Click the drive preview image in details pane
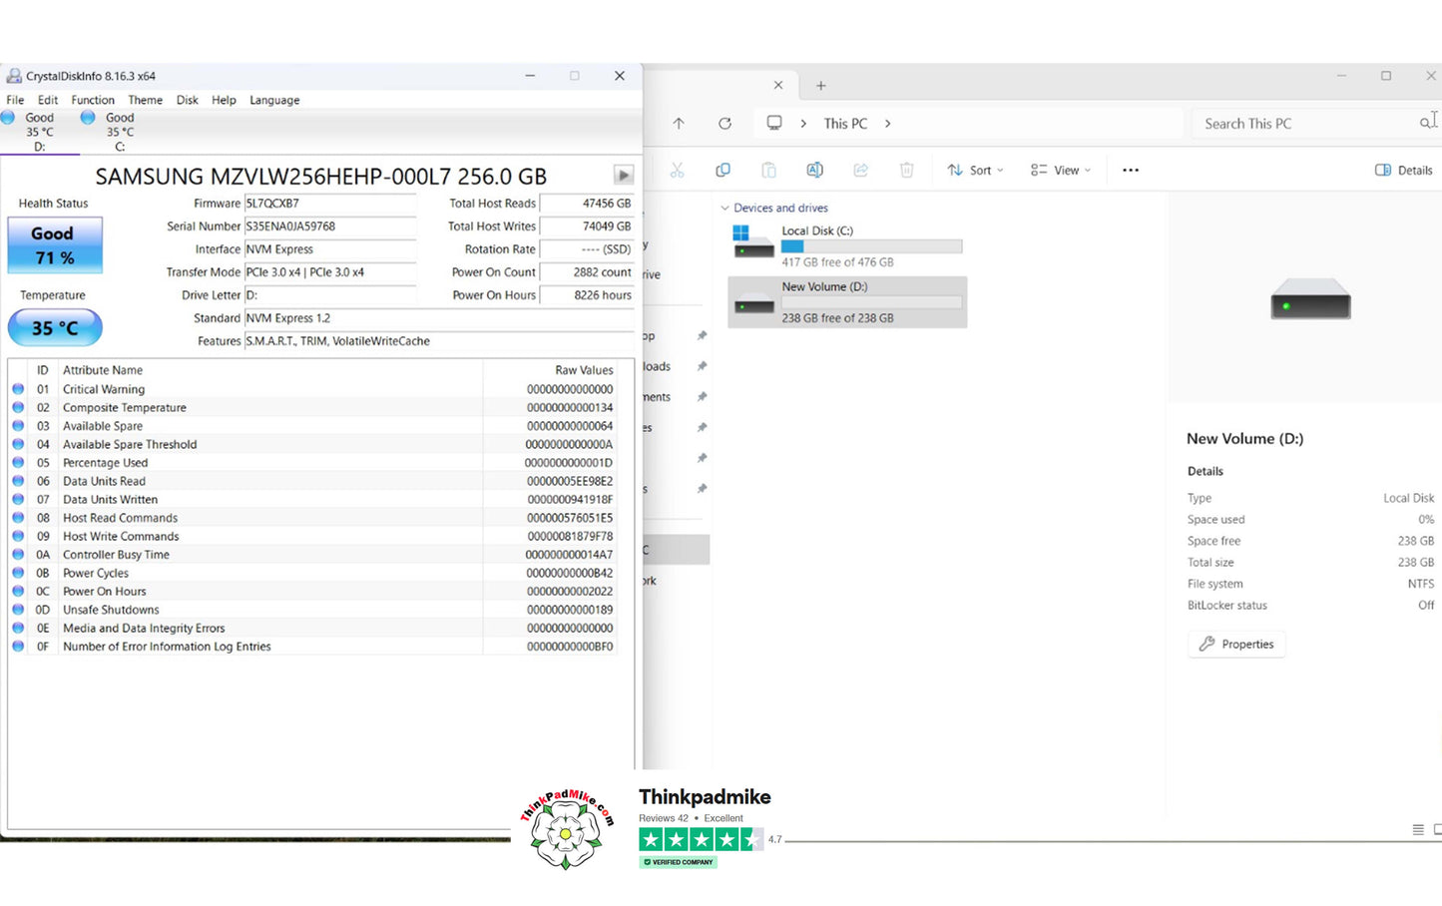 tap(1310, 299)
